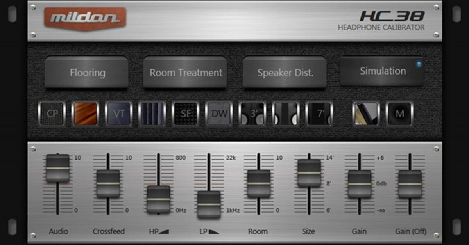Click the Room Treatment section button

(x=185, y=72)
